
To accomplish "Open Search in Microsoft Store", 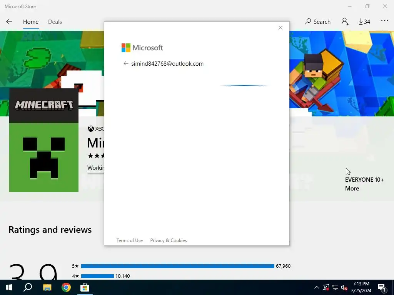I will (317, 22).
